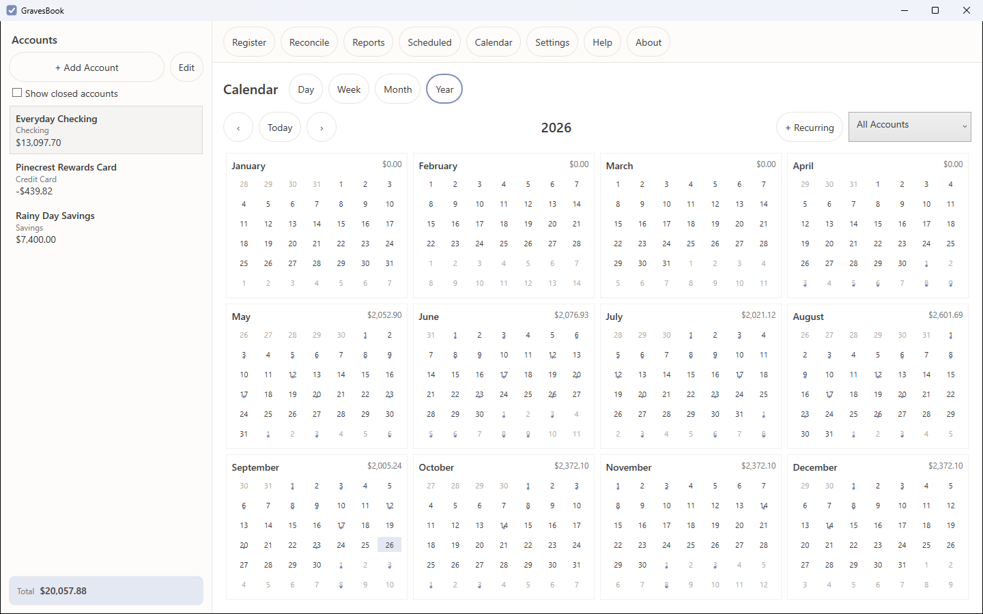Show the About tab
The height and width of the screenshot is (614, 983).
pos(649,42)
